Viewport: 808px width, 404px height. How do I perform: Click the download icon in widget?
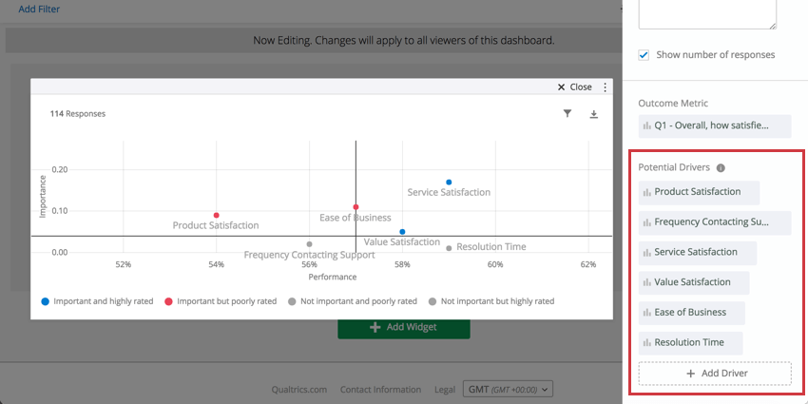click(594, 114)
